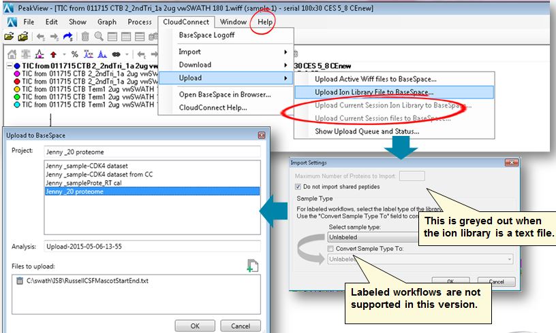
Task: Click the red up arrow icon
Action: (x=53, y=54)
